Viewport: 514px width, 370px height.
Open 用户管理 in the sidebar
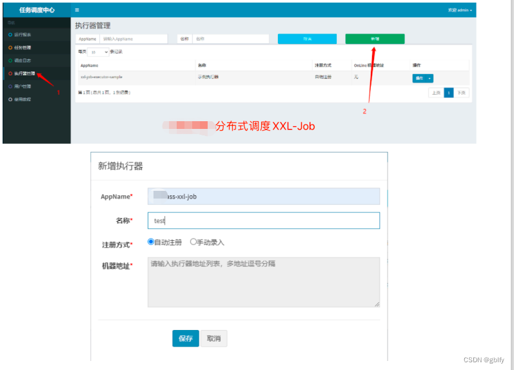(37, 86)
